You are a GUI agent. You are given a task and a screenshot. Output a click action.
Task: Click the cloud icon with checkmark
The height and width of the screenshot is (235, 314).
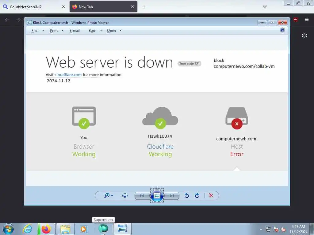[160, 118]
